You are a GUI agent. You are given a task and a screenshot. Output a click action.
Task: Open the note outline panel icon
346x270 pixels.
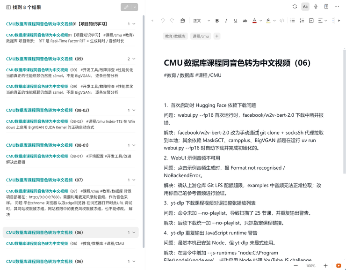(x=326, y=7)
